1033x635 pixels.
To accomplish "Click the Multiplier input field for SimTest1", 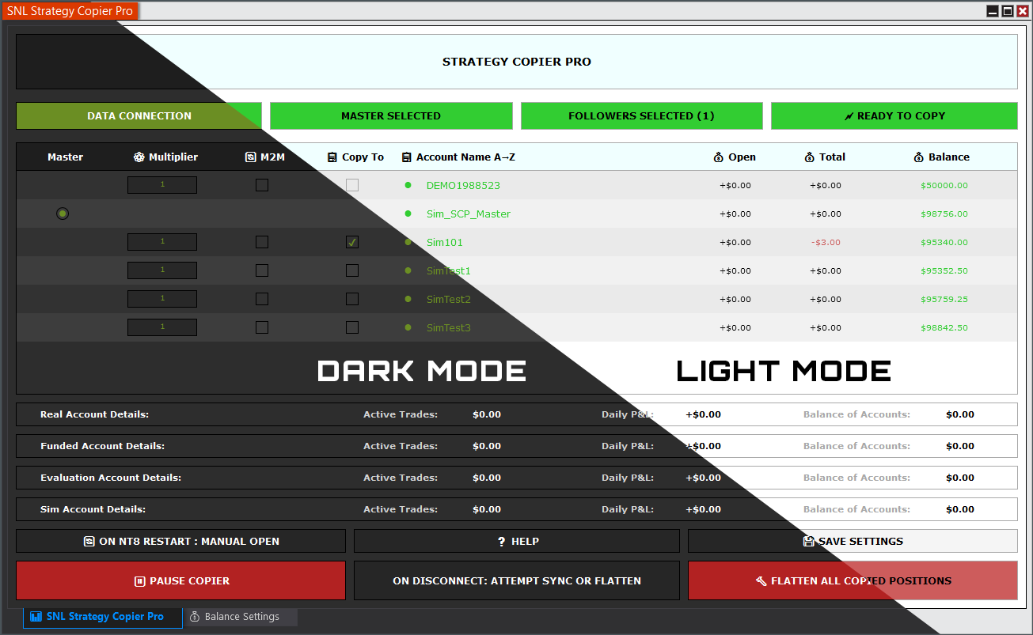I will pyautogui.click(x=162, y=270).
